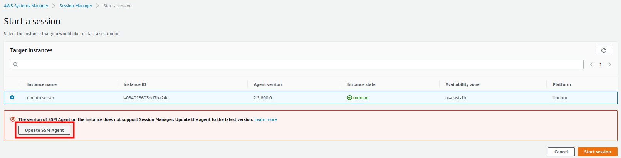Select the ubuntu server radio button
621x158 pixels.
[x=12, y=97]
